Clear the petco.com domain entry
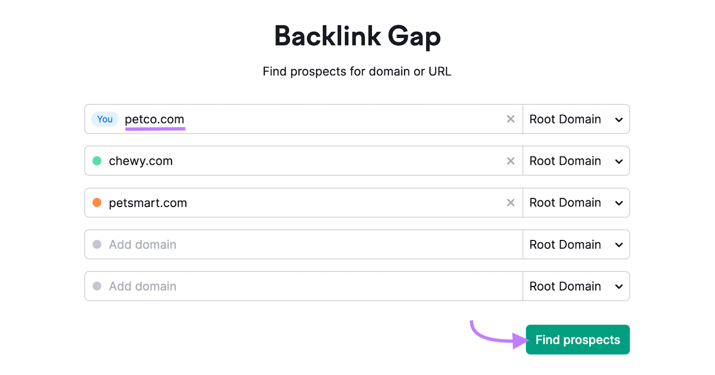 point(510,119)
